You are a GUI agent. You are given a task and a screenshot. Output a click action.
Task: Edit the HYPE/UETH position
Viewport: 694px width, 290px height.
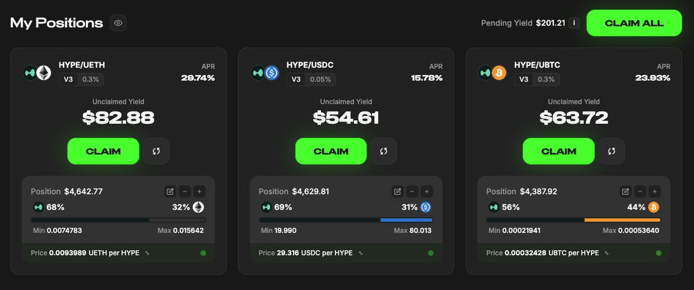170,191
